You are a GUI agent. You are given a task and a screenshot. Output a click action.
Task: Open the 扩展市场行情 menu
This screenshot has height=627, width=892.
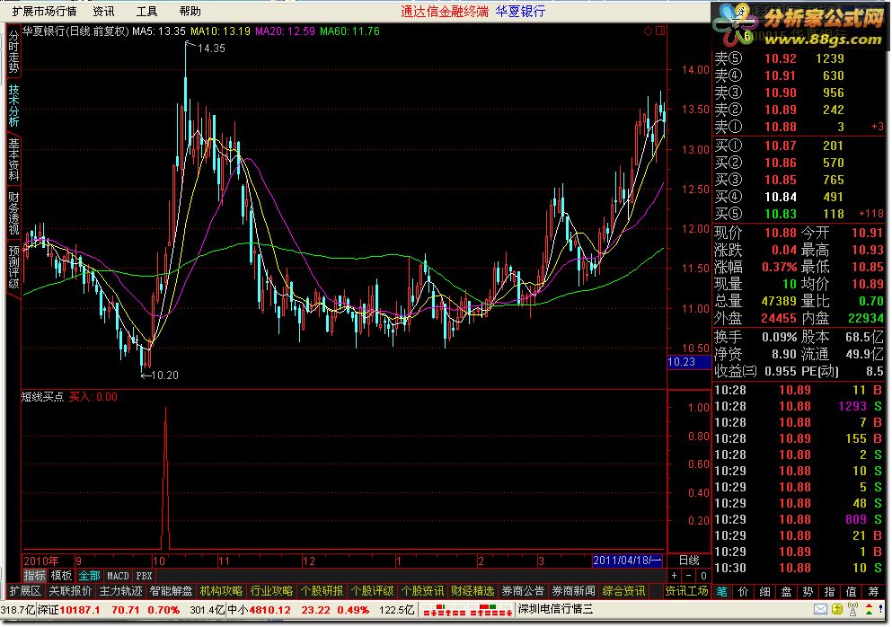(44, 12)
